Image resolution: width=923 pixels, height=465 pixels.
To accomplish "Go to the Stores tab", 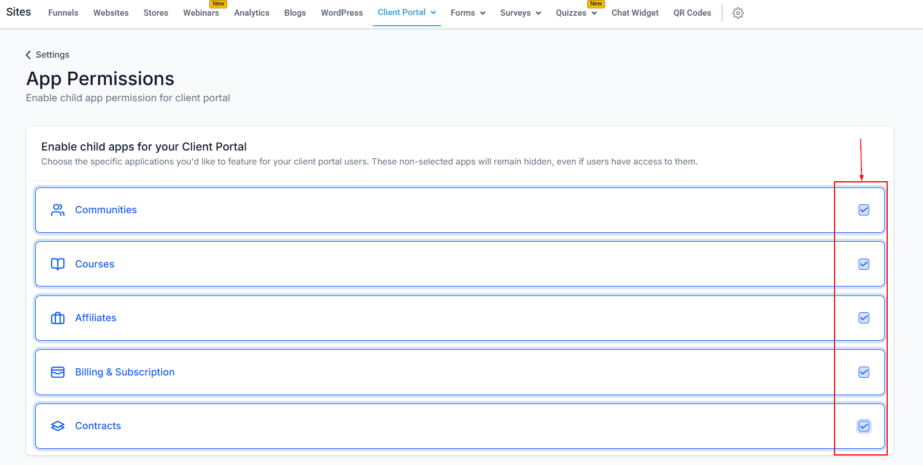I will [x=156, y=13].
